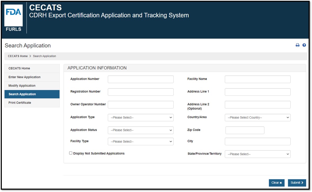This screenshot has height=192, width=312.
Task: Go to CECATS Home in sidebar
Action: click(x=19, y=68)
